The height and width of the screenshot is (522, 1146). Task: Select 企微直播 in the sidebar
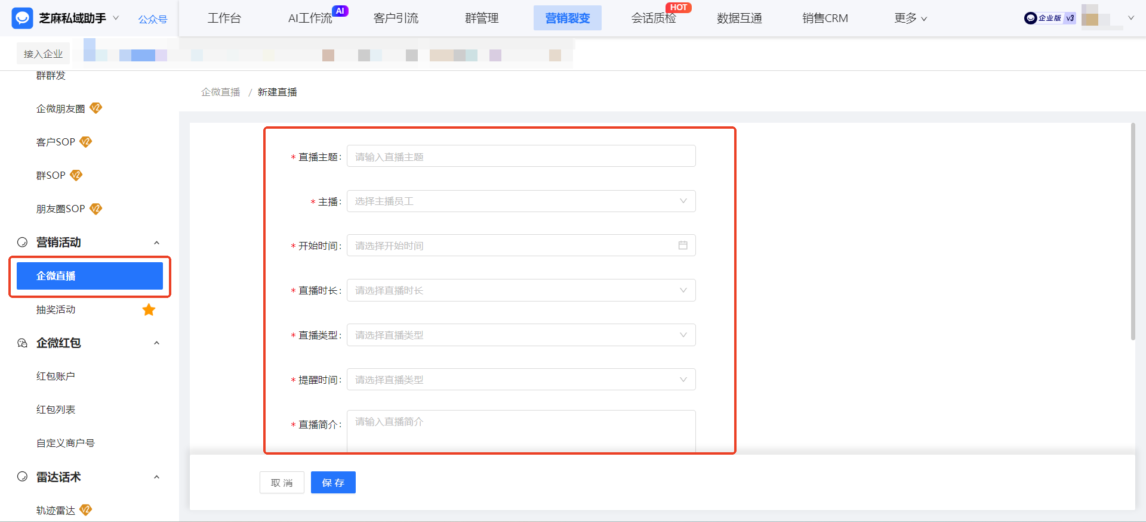point(90,276)
